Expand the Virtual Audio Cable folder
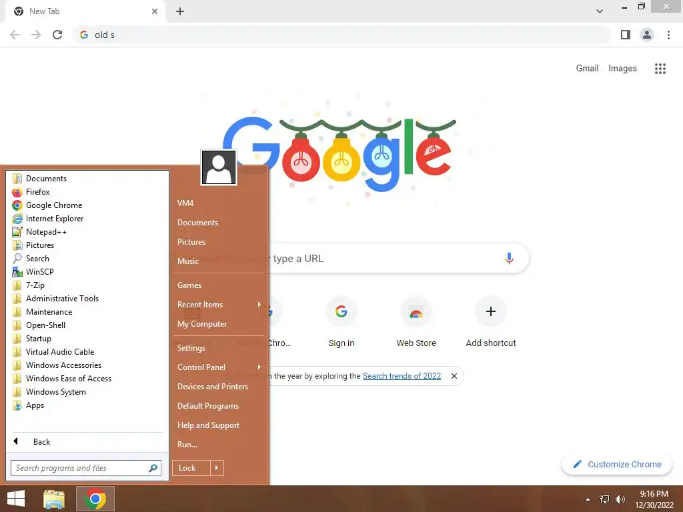Viewport: 683px width, 512px height. click(59, 352)
